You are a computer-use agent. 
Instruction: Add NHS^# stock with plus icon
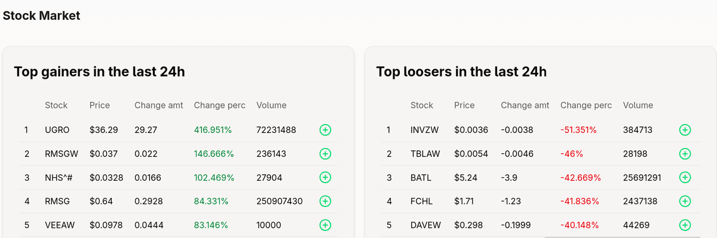(325, 177)
